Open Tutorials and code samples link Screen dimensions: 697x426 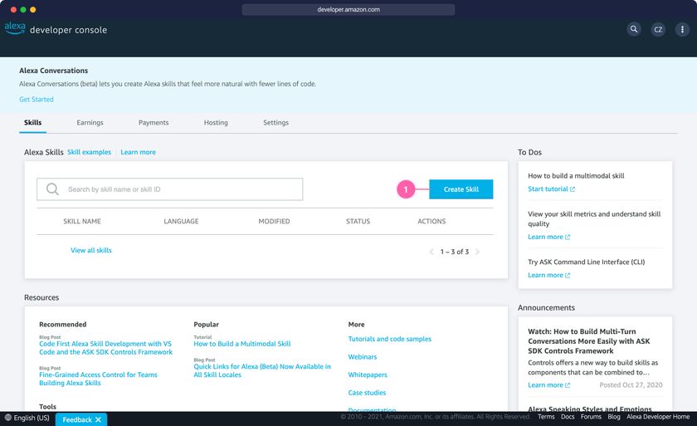click(x=390, y=339)
